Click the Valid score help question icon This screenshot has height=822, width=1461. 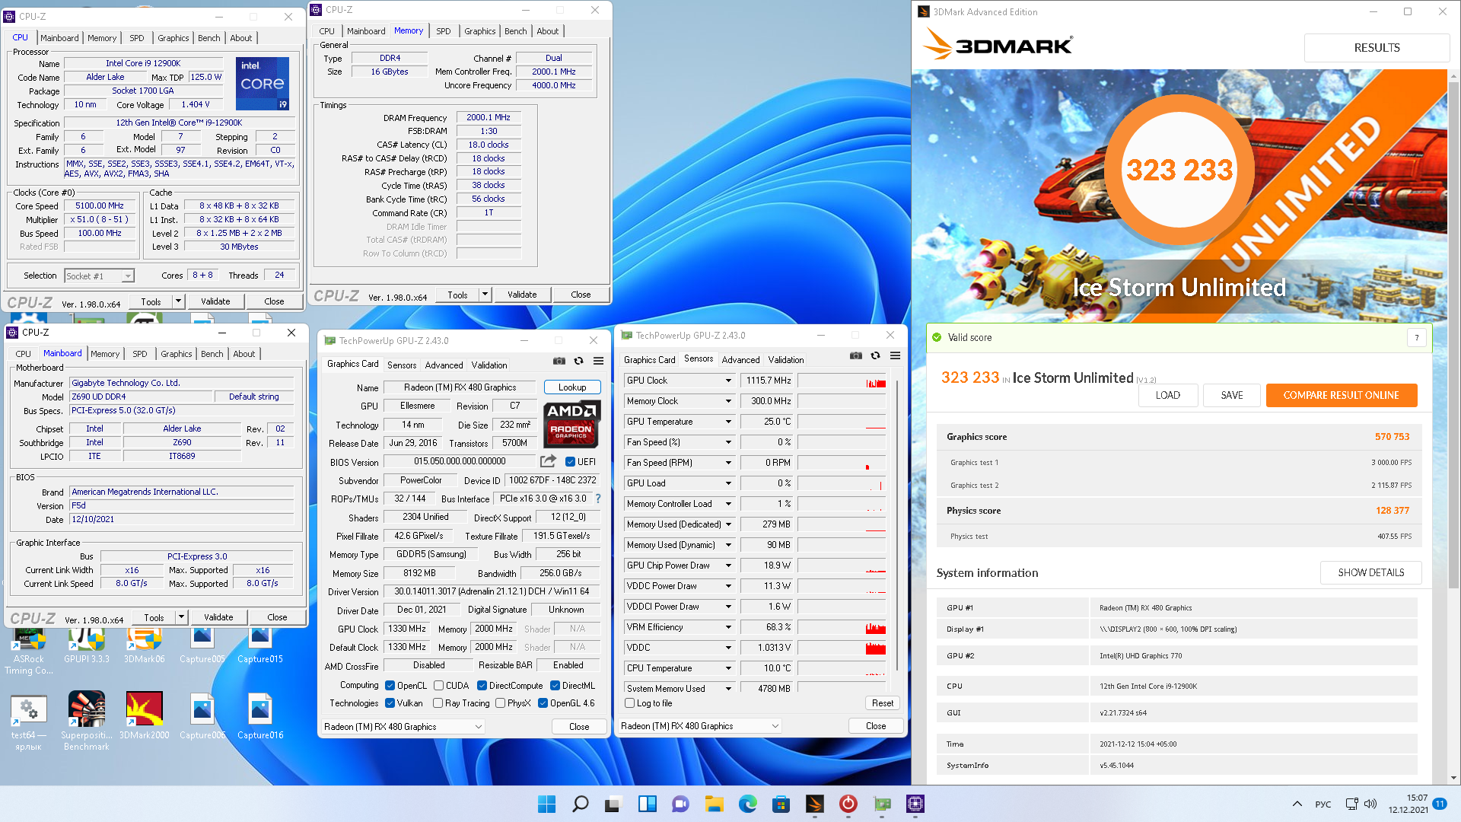tap(1417, 338)
